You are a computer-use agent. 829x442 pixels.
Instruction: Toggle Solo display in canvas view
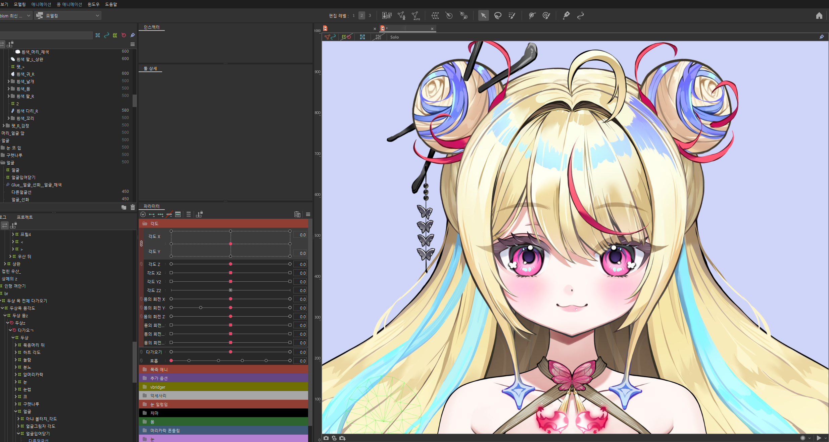coord(394,37)
